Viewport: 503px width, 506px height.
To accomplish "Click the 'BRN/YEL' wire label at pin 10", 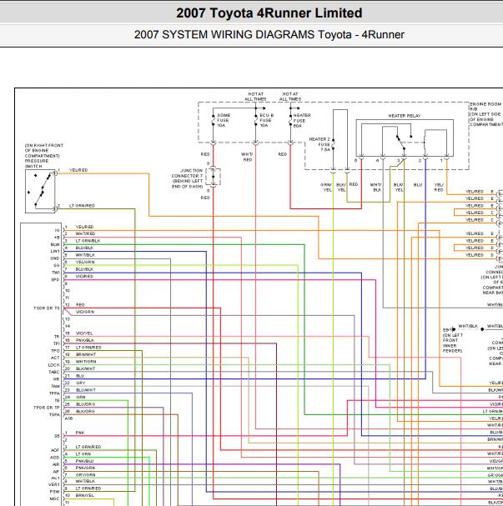I will click(84, 495).
